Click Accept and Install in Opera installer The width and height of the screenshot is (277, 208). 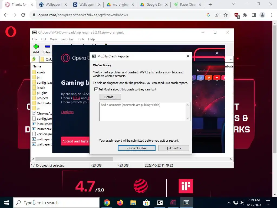click(x=75, y=141)
